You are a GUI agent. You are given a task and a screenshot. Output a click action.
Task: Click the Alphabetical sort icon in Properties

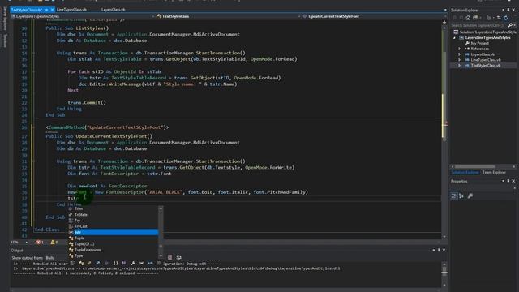461,196
